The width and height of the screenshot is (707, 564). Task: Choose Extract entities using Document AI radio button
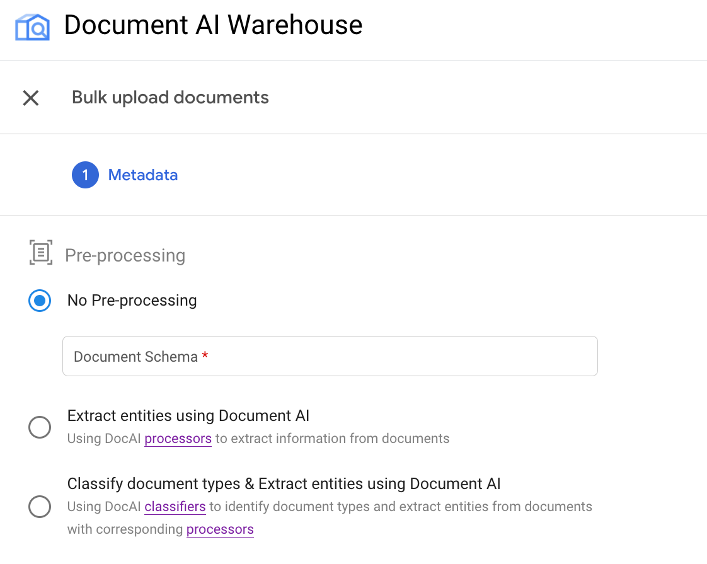point(40,427)
